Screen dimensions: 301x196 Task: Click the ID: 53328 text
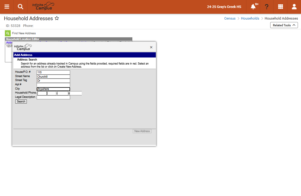point(13,26)
